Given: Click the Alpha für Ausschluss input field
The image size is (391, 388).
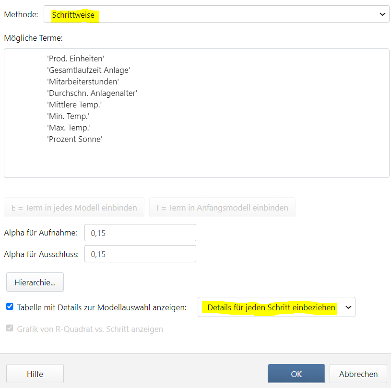Looking at the screenshot, I should [140, 254].
